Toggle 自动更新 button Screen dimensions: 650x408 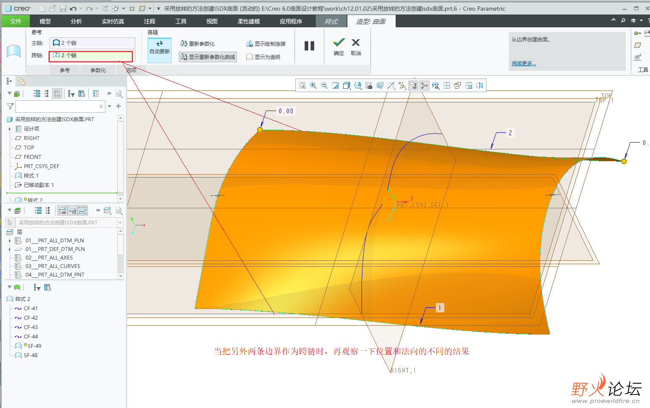tap(160, 50)
